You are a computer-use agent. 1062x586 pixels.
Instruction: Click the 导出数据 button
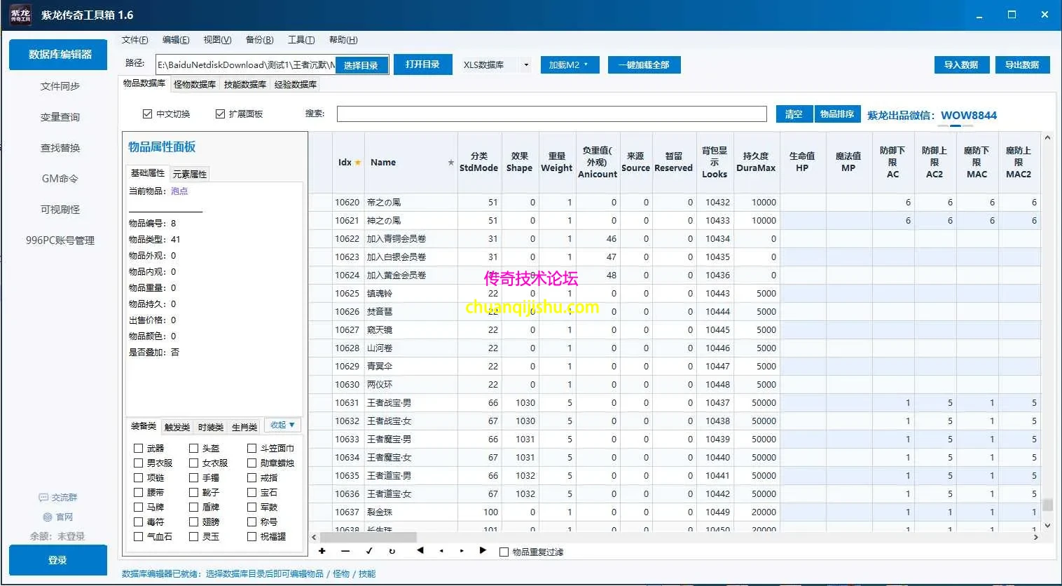point(1022,65)
